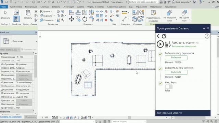The image size is (219, 123).
Task: Click Edit Family (Редактировать семейство) icon
Action: tap(153, 13)
